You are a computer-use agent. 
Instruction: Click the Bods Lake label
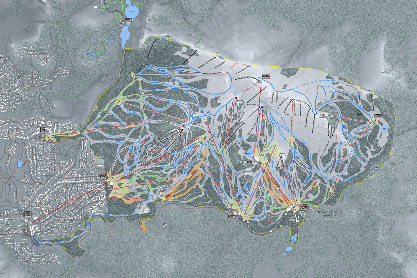[x=384, y=129]
